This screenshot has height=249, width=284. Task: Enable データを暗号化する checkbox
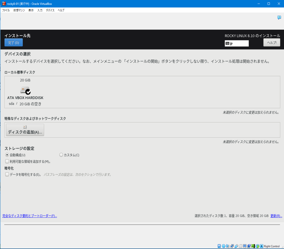pos(7,175)
